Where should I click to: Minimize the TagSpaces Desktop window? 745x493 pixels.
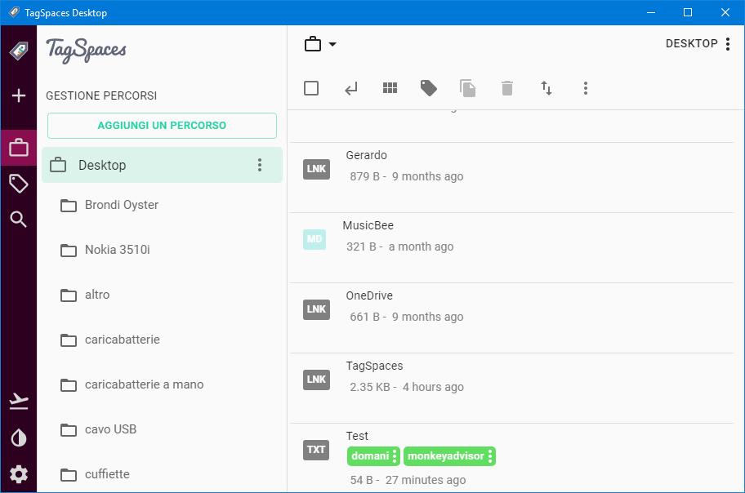(x=651, y=12)
